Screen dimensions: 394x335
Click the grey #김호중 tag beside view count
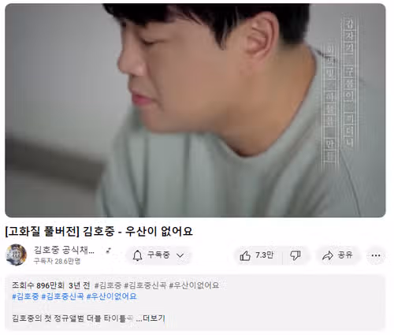pyautogui.click(x=108, y=285)
